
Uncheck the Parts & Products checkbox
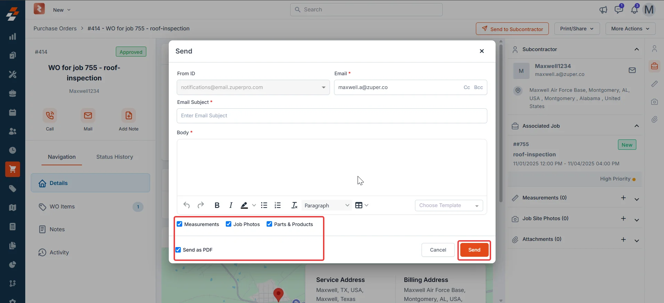(269, 224)
